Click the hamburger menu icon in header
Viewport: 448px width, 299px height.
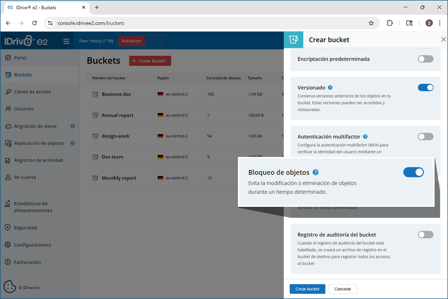pos(66,41)
